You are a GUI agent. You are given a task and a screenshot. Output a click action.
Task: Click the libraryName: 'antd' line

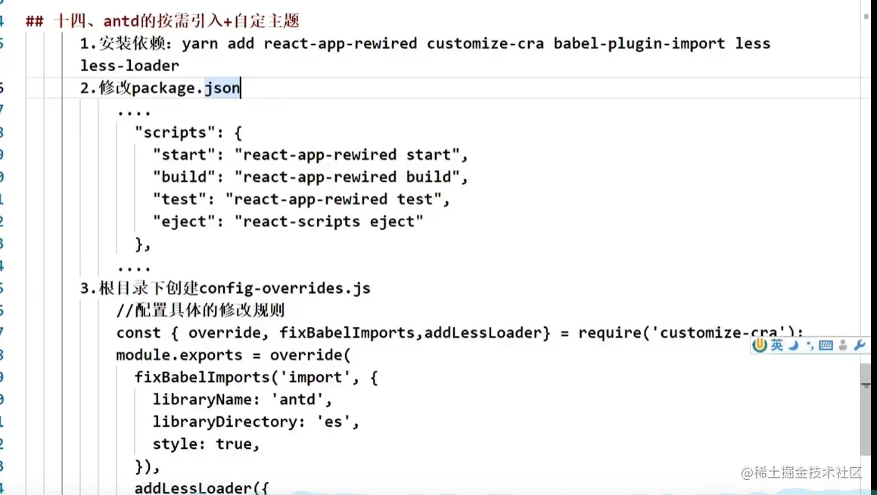242,399
